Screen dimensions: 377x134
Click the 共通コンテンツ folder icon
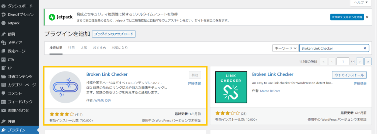click(4, 77)
